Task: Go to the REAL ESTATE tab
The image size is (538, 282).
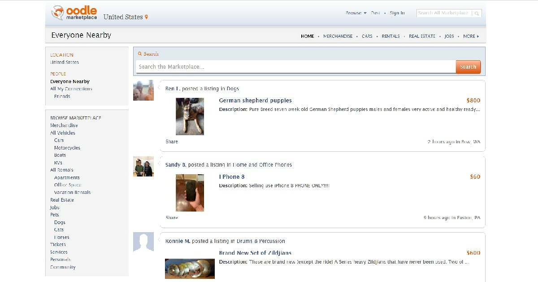Action: 421,36
